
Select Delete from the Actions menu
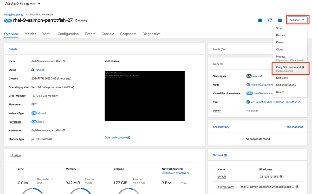pos(290,92)
